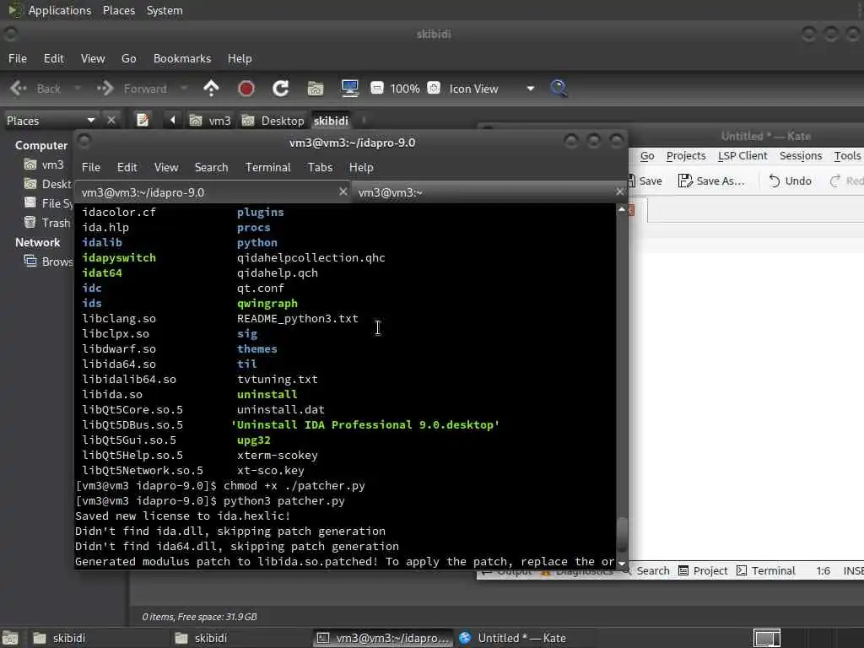Open Kate Project bottom panel

click(x=703, y=571)
